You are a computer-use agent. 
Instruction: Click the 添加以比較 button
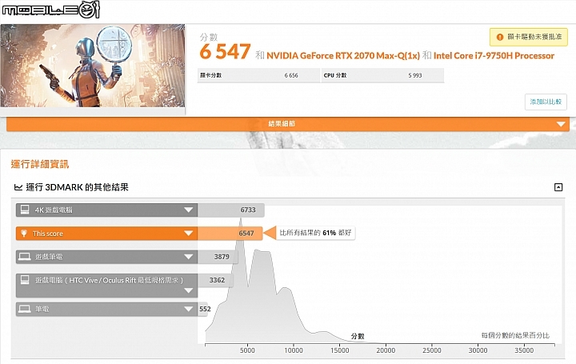(x=546, y=102)
